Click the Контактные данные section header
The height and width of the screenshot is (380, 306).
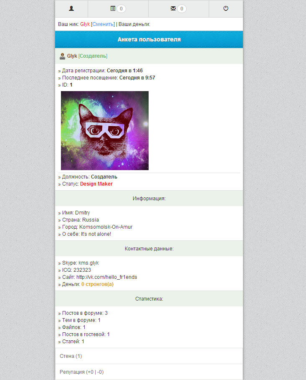click(149, 249)
